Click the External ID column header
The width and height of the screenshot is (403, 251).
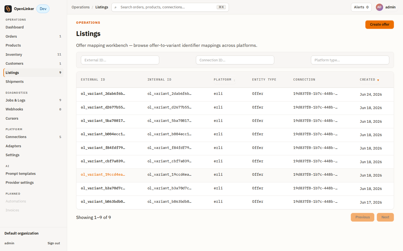93,80
